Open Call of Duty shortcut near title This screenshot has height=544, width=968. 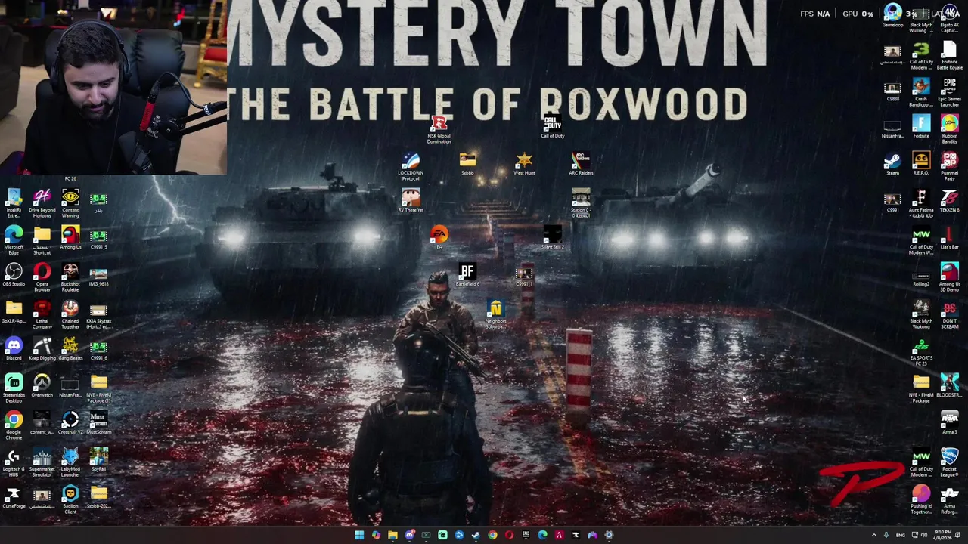pyautogui.click(x=552, y=127)
